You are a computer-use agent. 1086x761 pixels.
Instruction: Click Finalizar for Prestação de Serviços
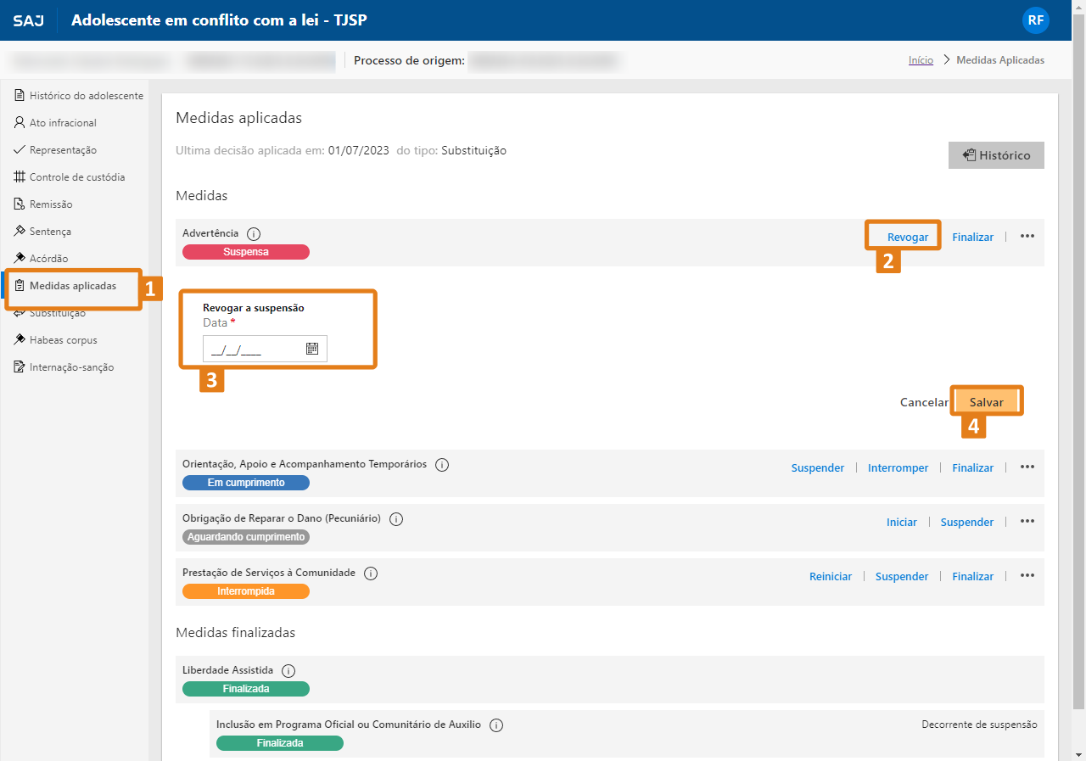point(972,576)
